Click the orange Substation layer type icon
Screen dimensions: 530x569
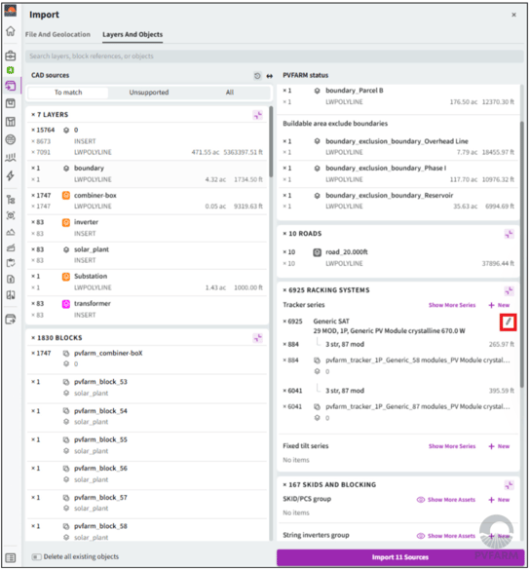(66, 277)
